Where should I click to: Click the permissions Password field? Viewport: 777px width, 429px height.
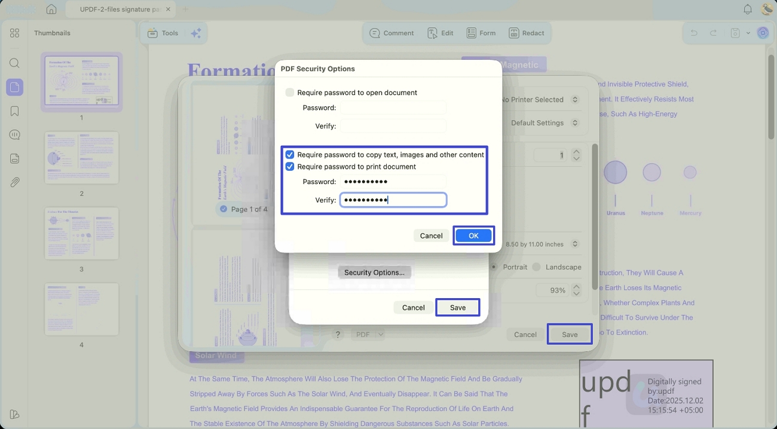click(x=393, y=182)
